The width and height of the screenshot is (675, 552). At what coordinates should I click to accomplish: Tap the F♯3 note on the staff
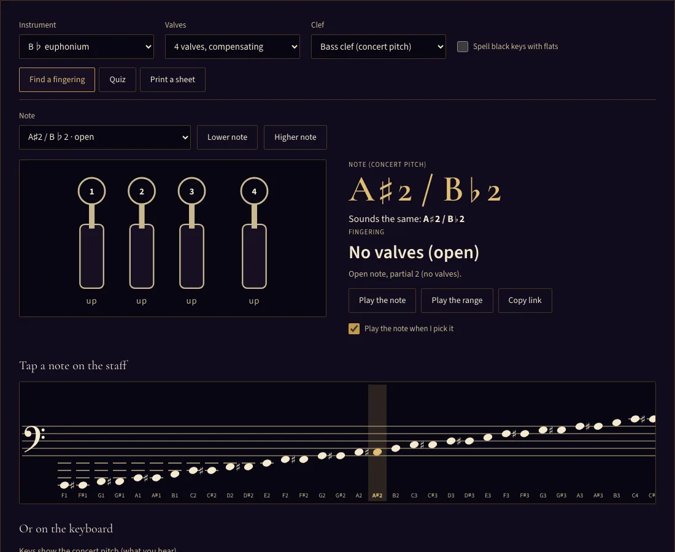tap(524, 434)
